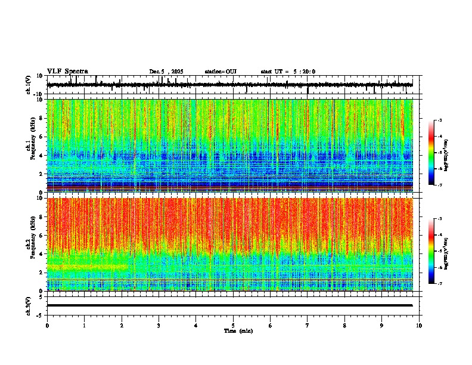Click the "-7" label on ch.2 color scale
Viewport: 472px width, 365px height.
[x=439, y=283]
